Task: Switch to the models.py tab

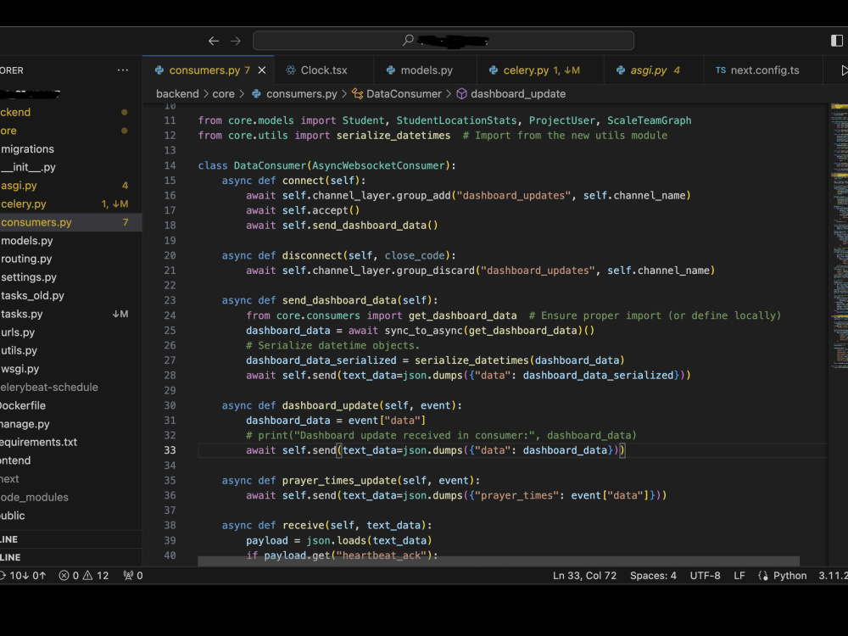Action: [x=426, y=70]
